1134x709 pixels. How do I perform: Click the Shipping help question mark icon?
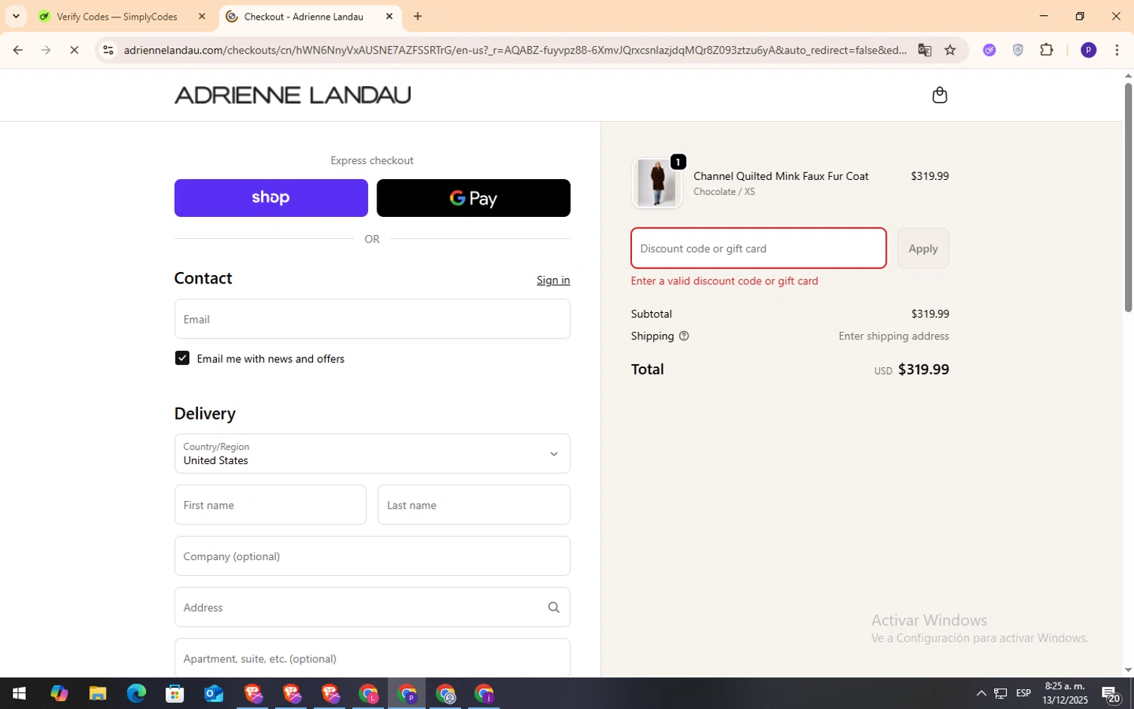coord(683,336)
